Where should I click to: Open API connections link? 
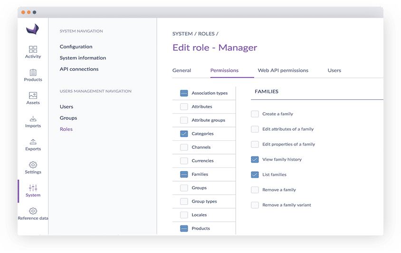pyautogui.click(x=79, y=69)
